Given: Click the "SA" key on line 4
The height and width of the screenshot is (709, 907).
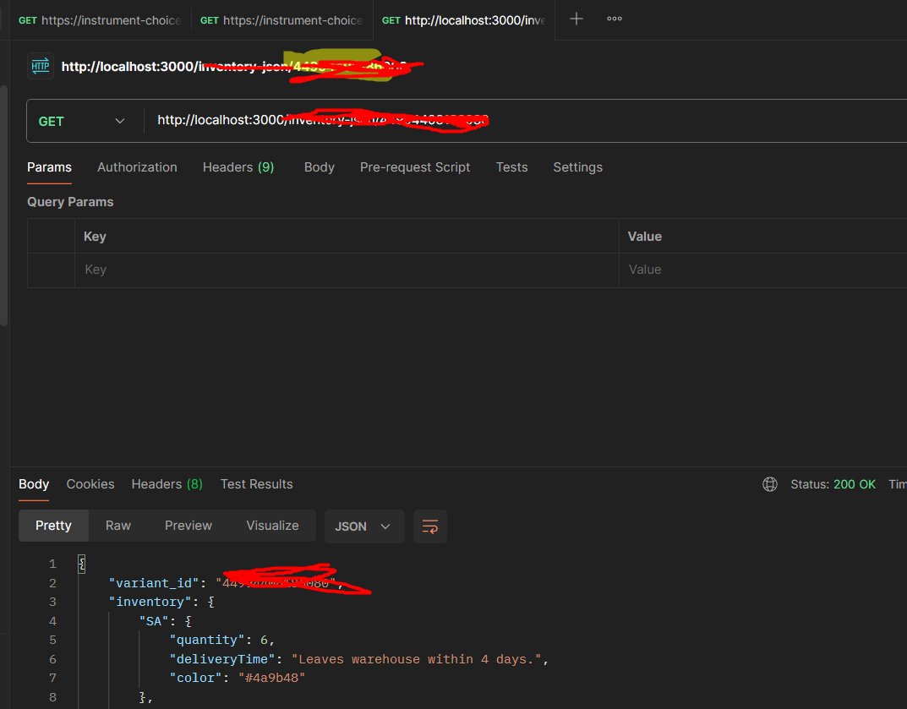Looking at the screenshot, I should (153, 621).
